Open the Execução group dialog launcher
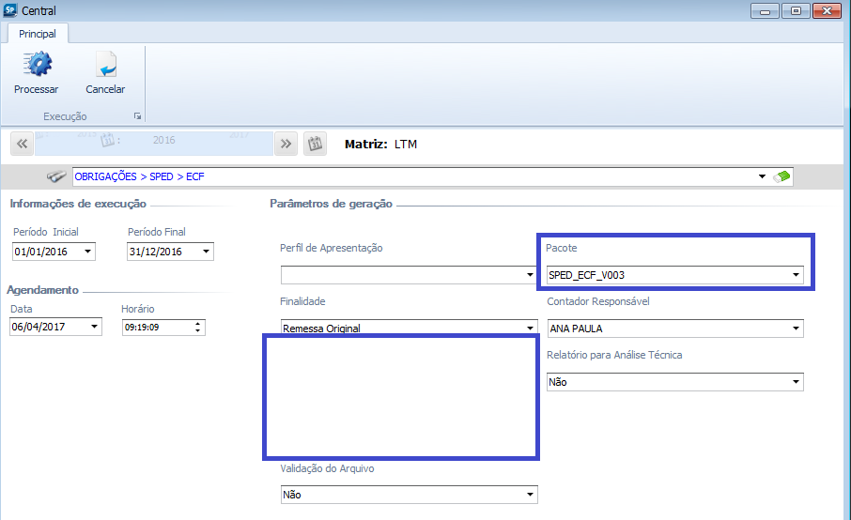 point(137,116)
